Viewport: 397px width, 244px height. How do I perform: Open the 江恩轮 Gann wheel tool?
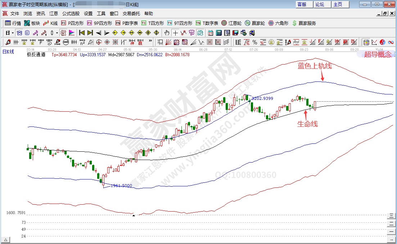231,23
